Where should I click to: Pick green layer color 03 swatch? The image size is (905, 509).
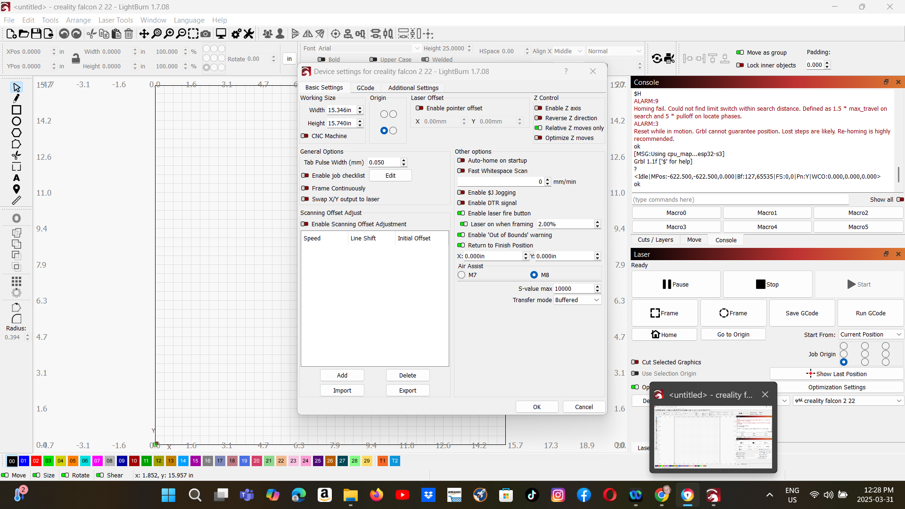click(x=48, y=461)
